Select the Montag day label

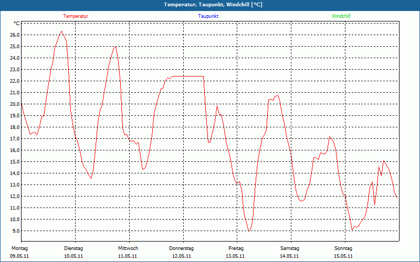click(x=19, y=248)
